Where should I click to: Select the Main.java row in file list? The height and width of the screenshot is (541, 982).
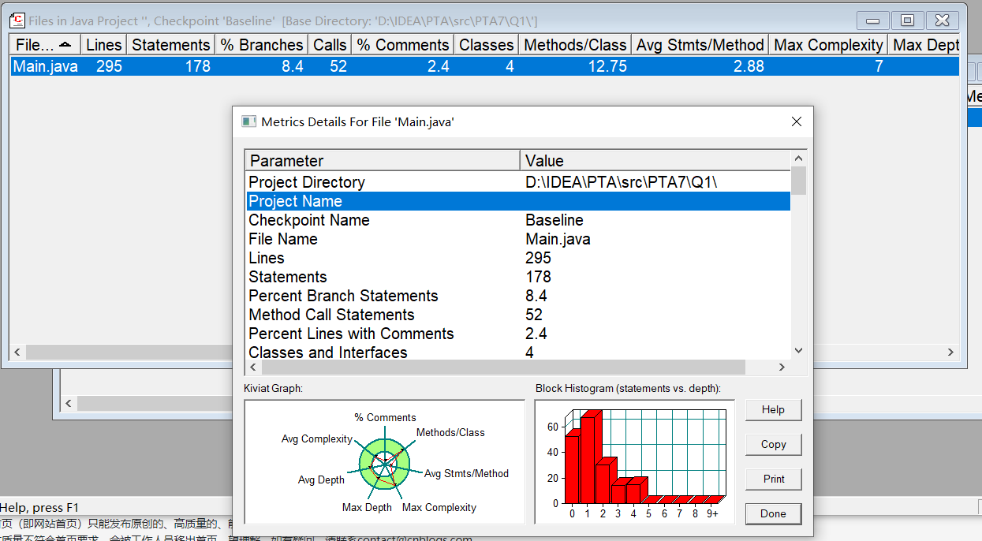[484, 66]
